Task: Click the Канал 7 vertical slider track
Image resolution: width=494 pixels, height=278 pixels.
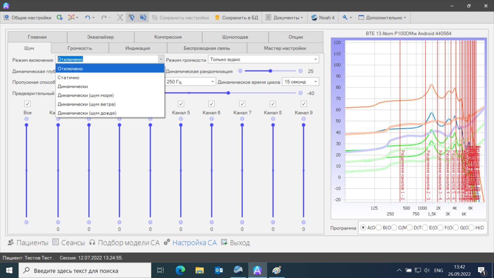Action: (x=242, y=170)
